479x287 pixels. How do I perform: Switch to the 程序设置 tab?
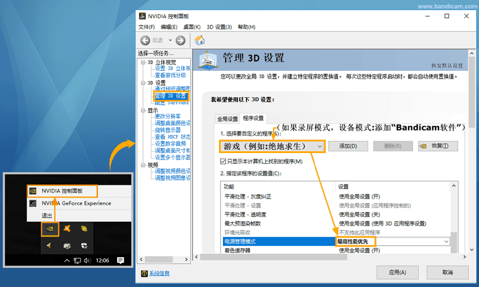253,118
